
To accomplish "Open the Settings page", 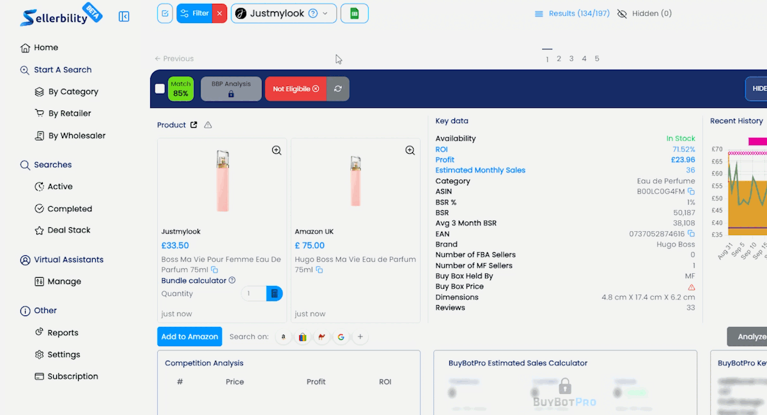I will pos(58,355).
